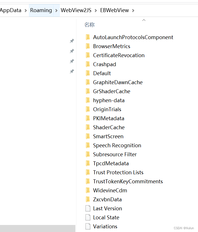This screenshot has width=198, height=232.
Task: Click the CertificateRevocation folder icon
Action: [x=88, y=55]
